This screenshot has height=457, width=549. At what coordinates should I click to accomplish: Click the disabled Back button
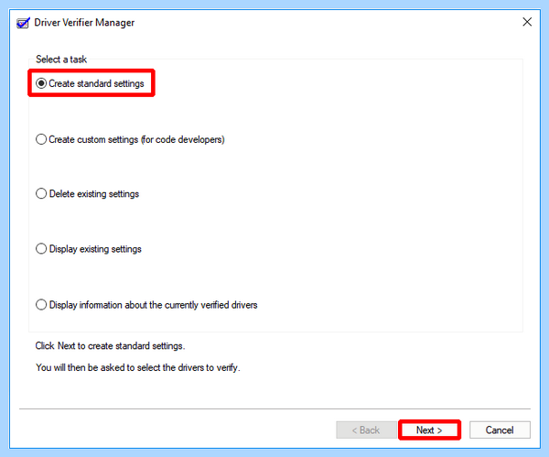click(366, 430)
